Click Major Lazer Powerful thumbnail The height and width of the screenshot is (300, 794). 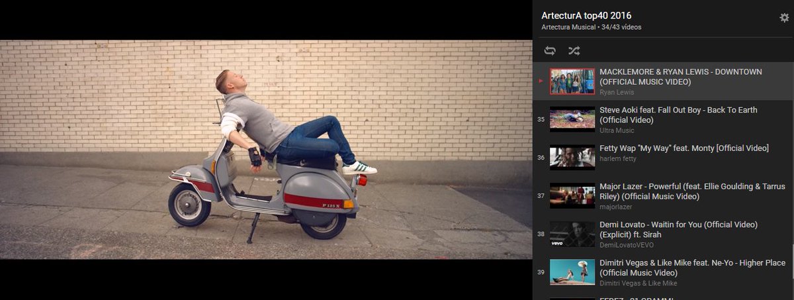(572, 196)
